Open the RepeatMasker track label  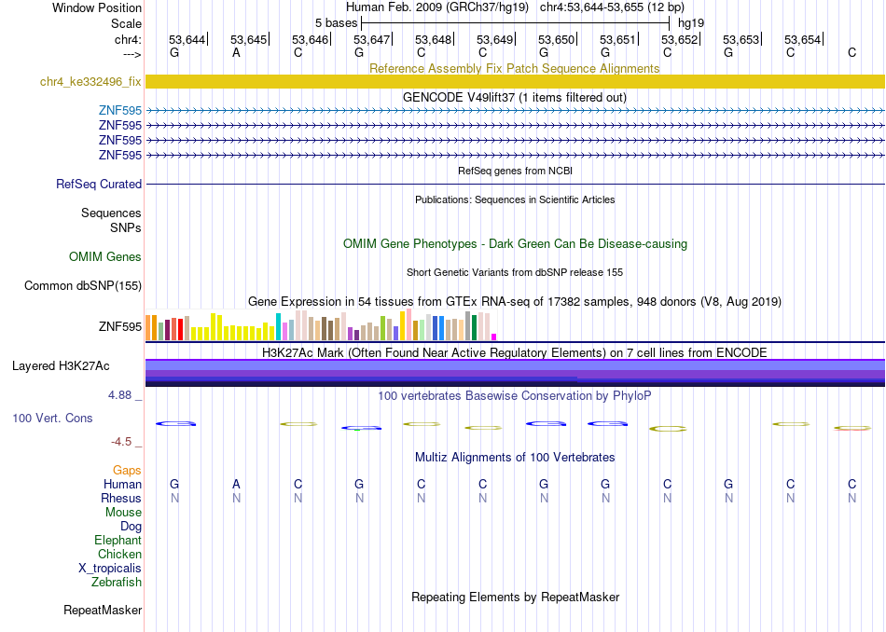103,610
